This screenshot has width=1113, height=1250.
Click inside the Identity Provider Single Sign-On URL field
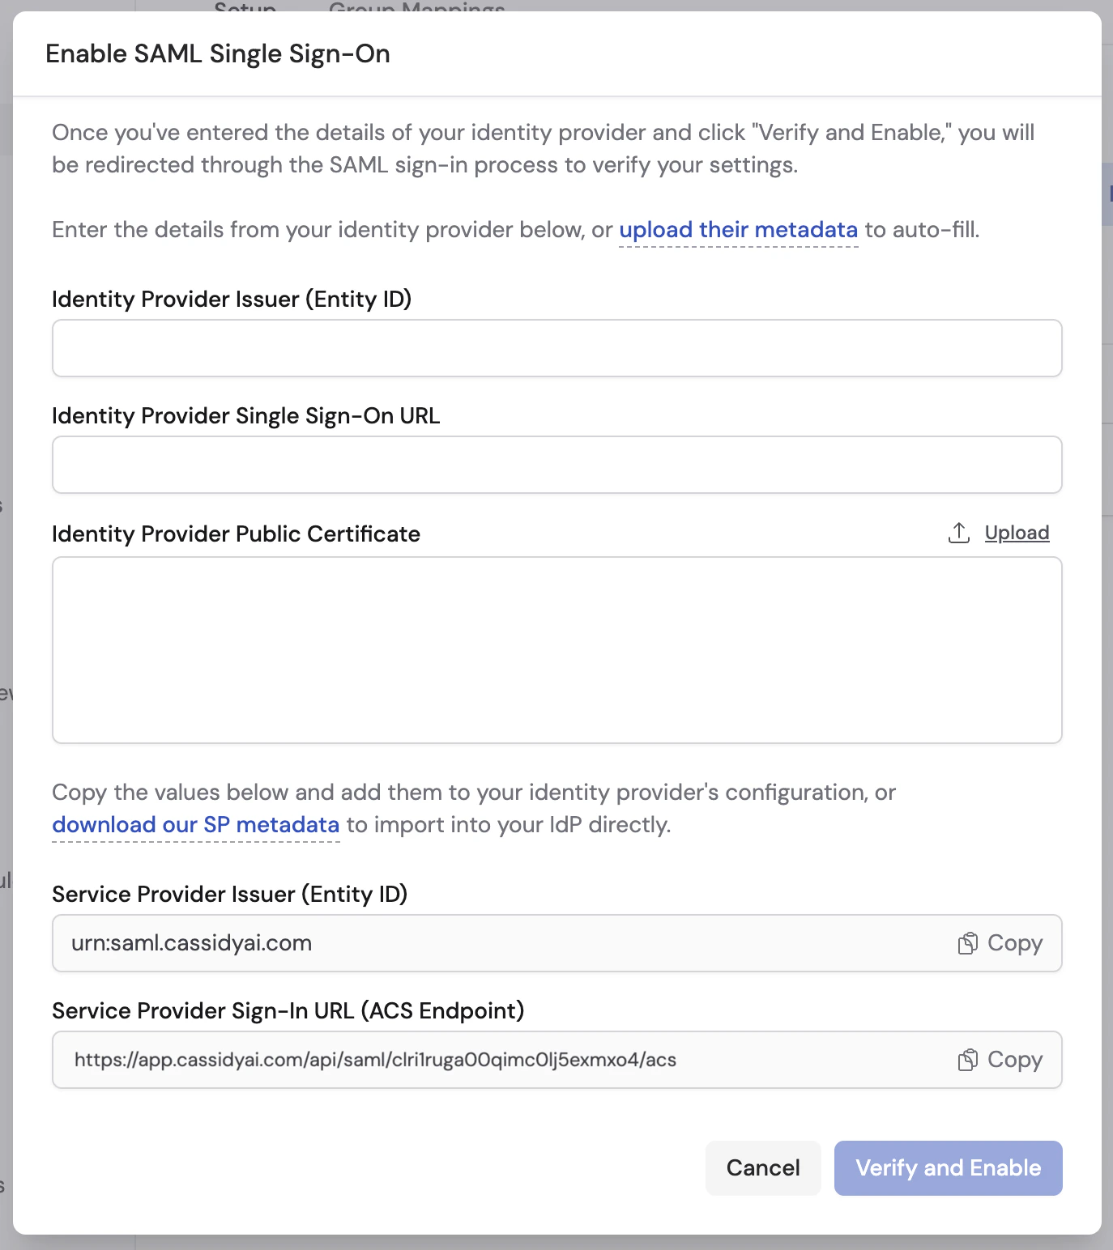tap(556, 464)
